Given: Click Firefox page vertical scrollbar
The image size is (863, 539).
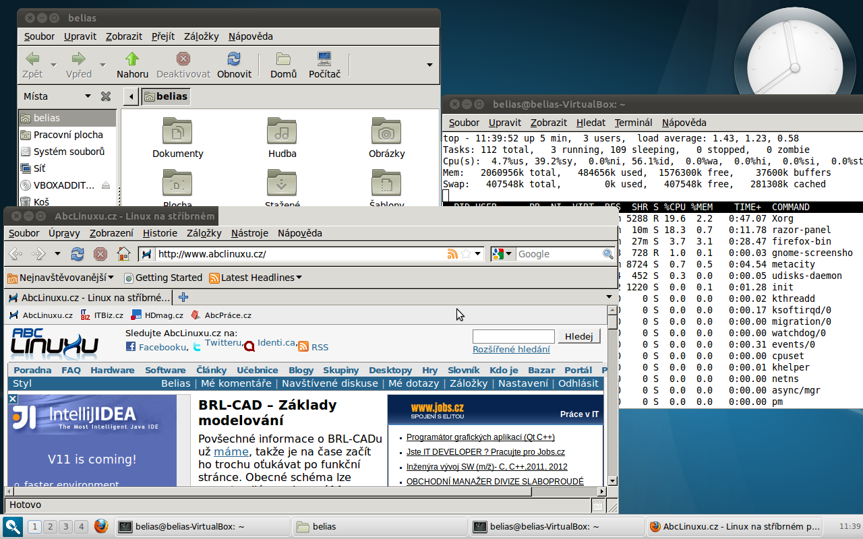Looking at the screenshot, I should (612, 395).
